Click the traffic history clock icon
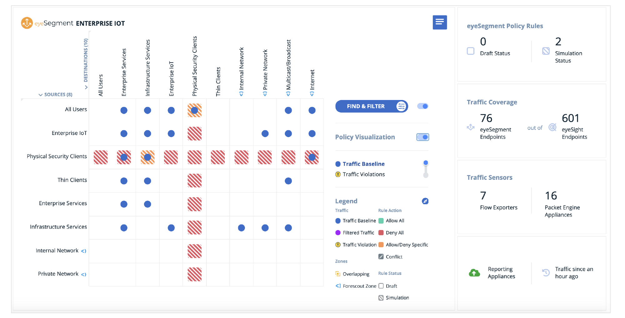 546,272
